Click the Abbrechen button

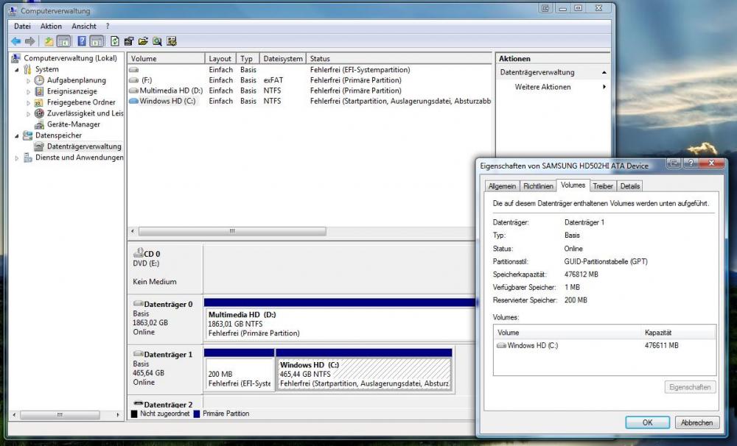tap(696, 422)
